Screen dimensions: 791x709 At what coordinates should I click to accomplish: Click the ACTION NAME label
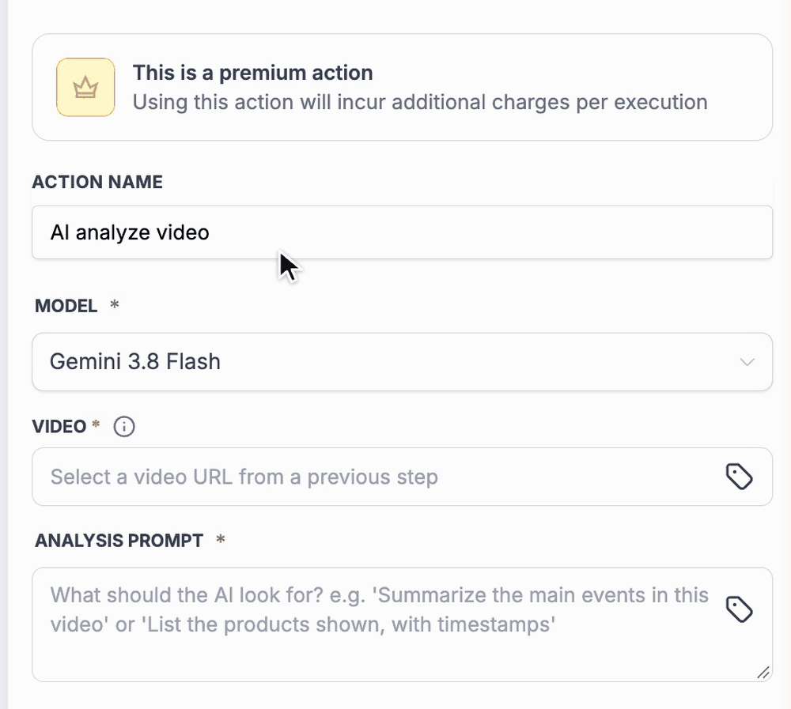[97, 182]
